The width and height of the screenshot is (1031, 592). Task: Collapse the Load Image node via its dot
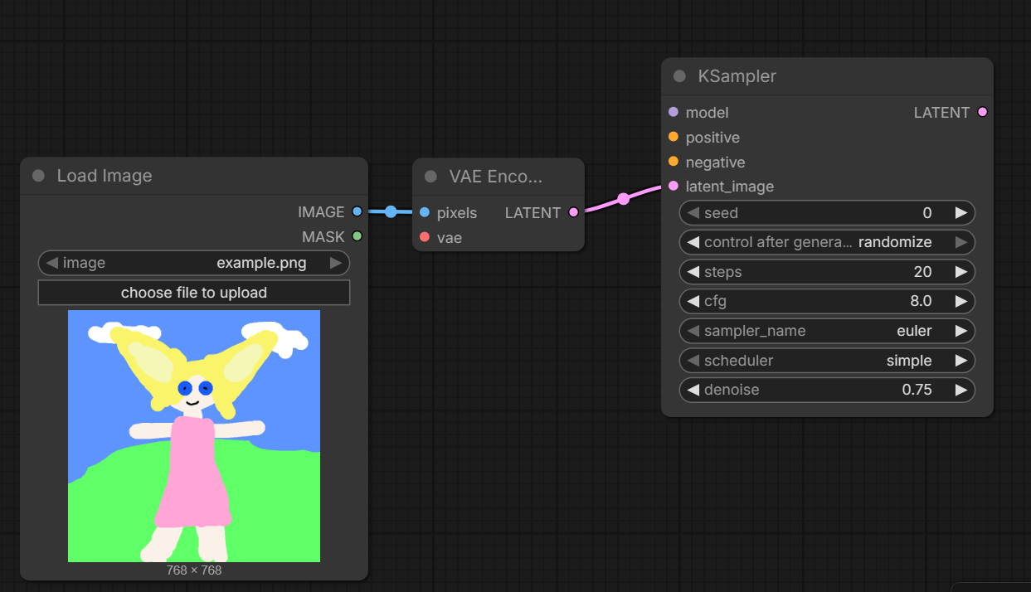tap(38, 176)
